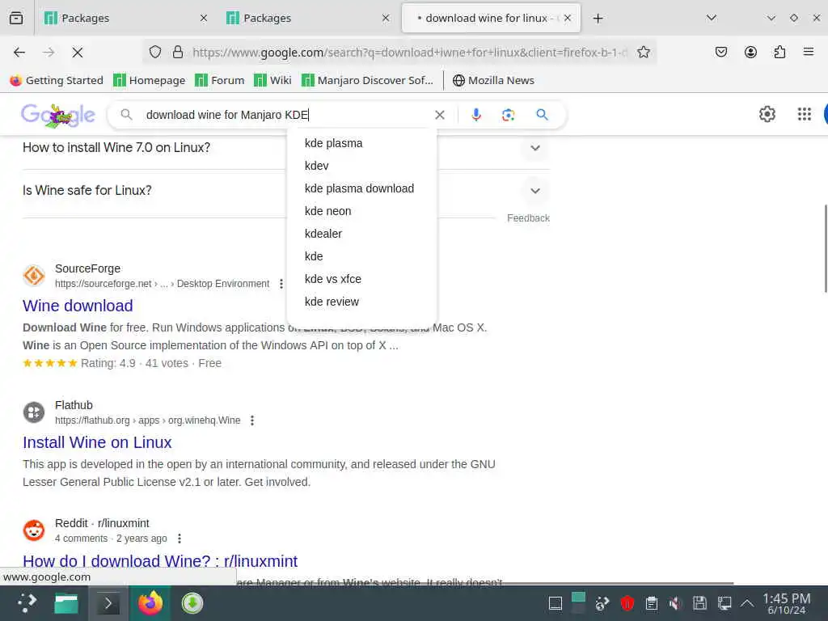The width and height of the screenshot is (828, 621).
Task: Open 'How do I download Wine?' Reddit link
Action: pyautogui.click(x=160, y=561)
